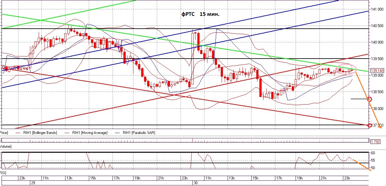Click the 140 000 price axis label
Image resolution: width=386 pixels, height=186 pixels.
point(377,42)
